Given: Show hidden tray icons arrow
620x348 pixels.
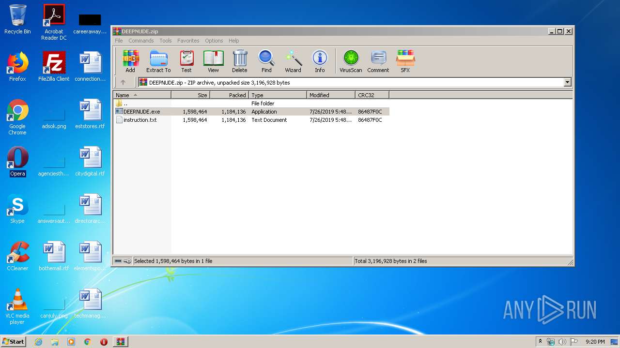Looking at the screenshot, I should 541,342.
